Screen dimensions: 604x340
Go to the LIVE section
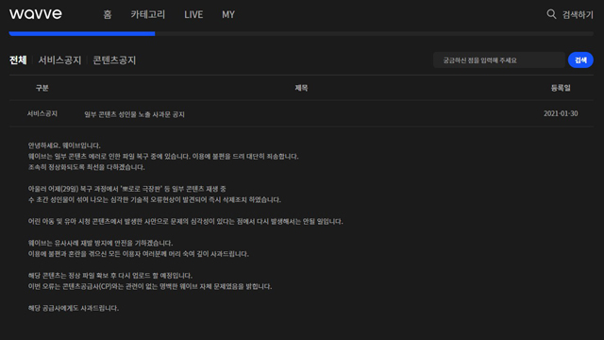(x=193, y=15)
